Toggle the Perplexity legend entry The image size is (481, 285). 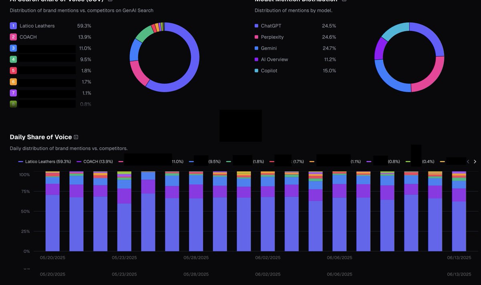(269, 37)
